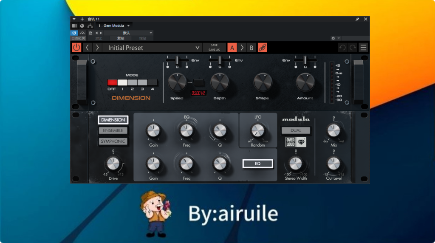
Task: Go to the previous preset arrow
Action: 88,48
